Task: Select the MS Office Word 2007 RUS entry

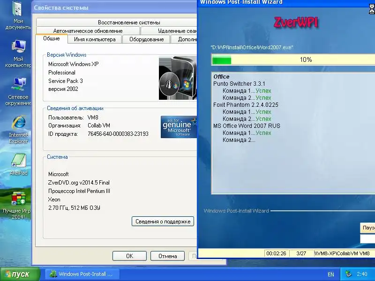Action: click(x=247, y=126)
